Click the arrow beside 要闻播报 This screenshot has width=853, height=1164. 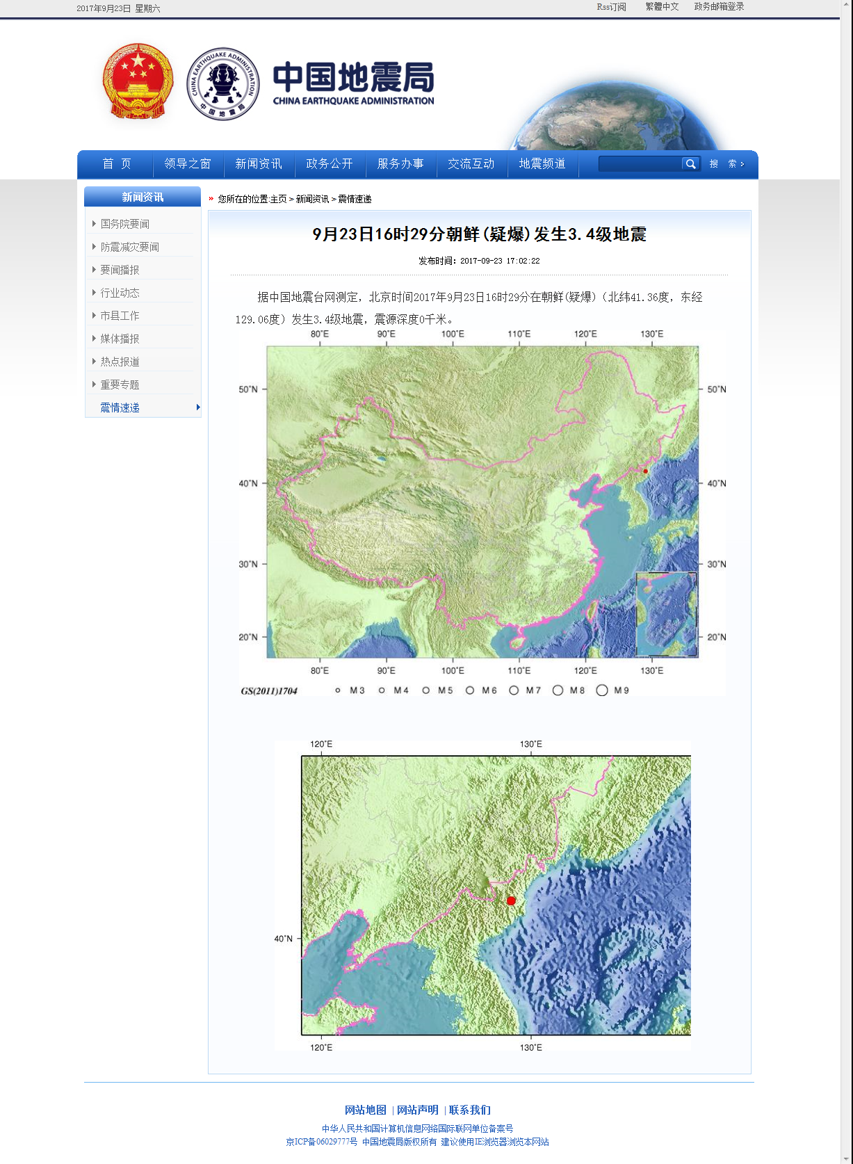pyautogui.click(x=94, y=269)
